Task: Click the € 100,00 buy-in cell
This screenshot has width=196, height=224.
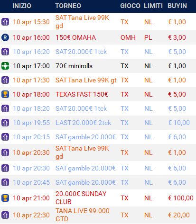Action: (181, 198)
